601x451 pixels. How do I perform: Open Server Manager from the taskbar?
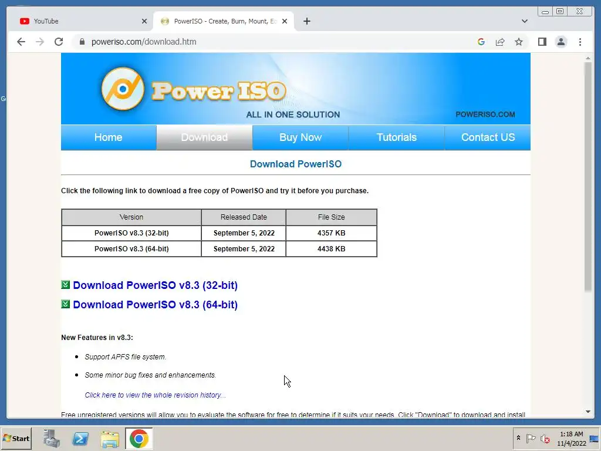click(x=52, y=438)
